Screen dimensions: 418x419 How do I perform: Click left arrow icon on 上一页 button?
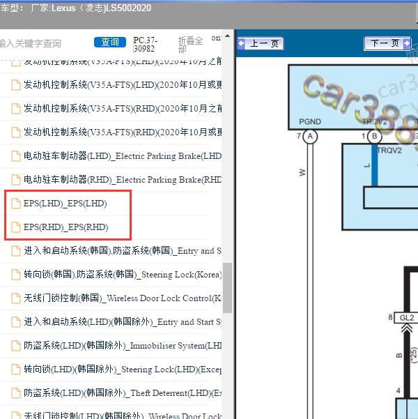[241, 43]
